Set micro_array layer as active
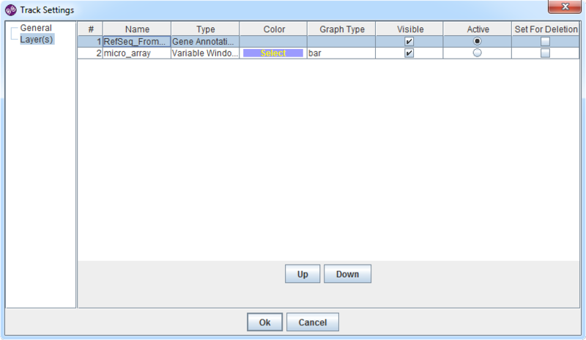This screenshot has height=340, width=586. pos(478,53)
